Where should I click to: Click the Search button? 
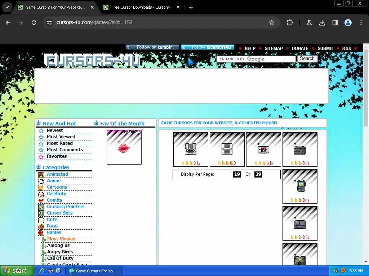[x=307, y=59]
